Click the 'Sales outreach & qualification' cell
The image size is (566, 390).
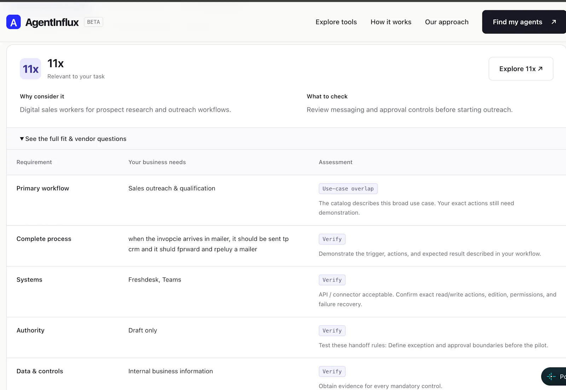172,188
